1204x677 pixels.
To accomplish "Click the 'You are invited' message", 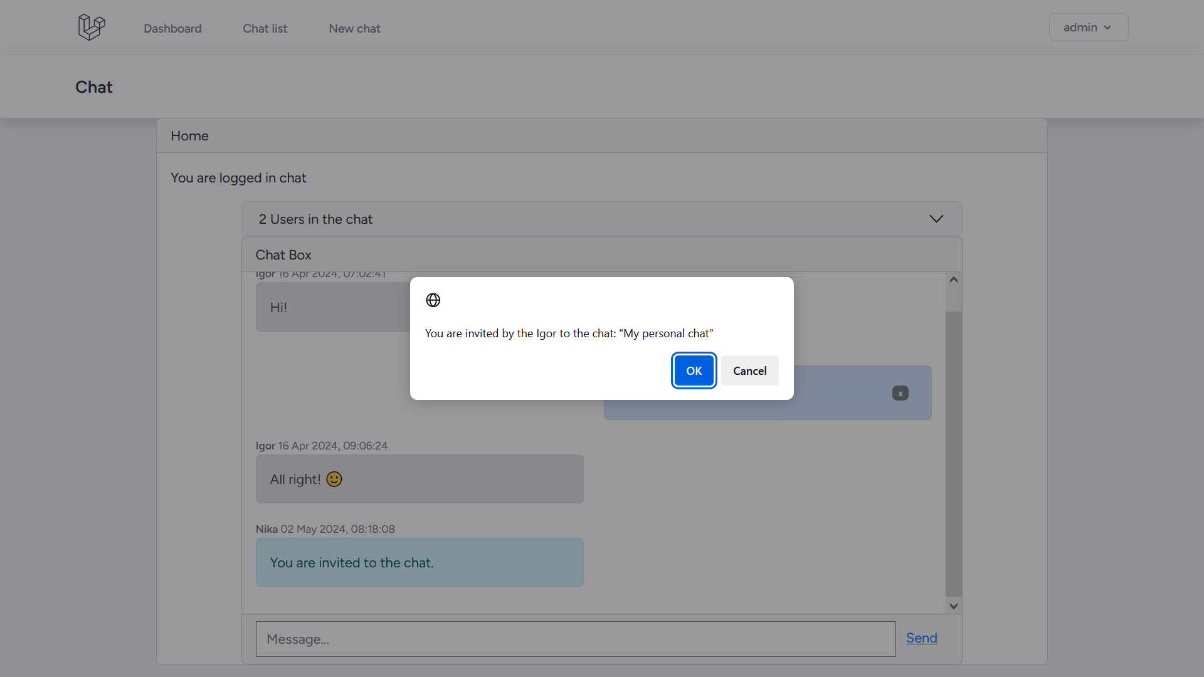I will pyautogui.click(x=419, y=562).
